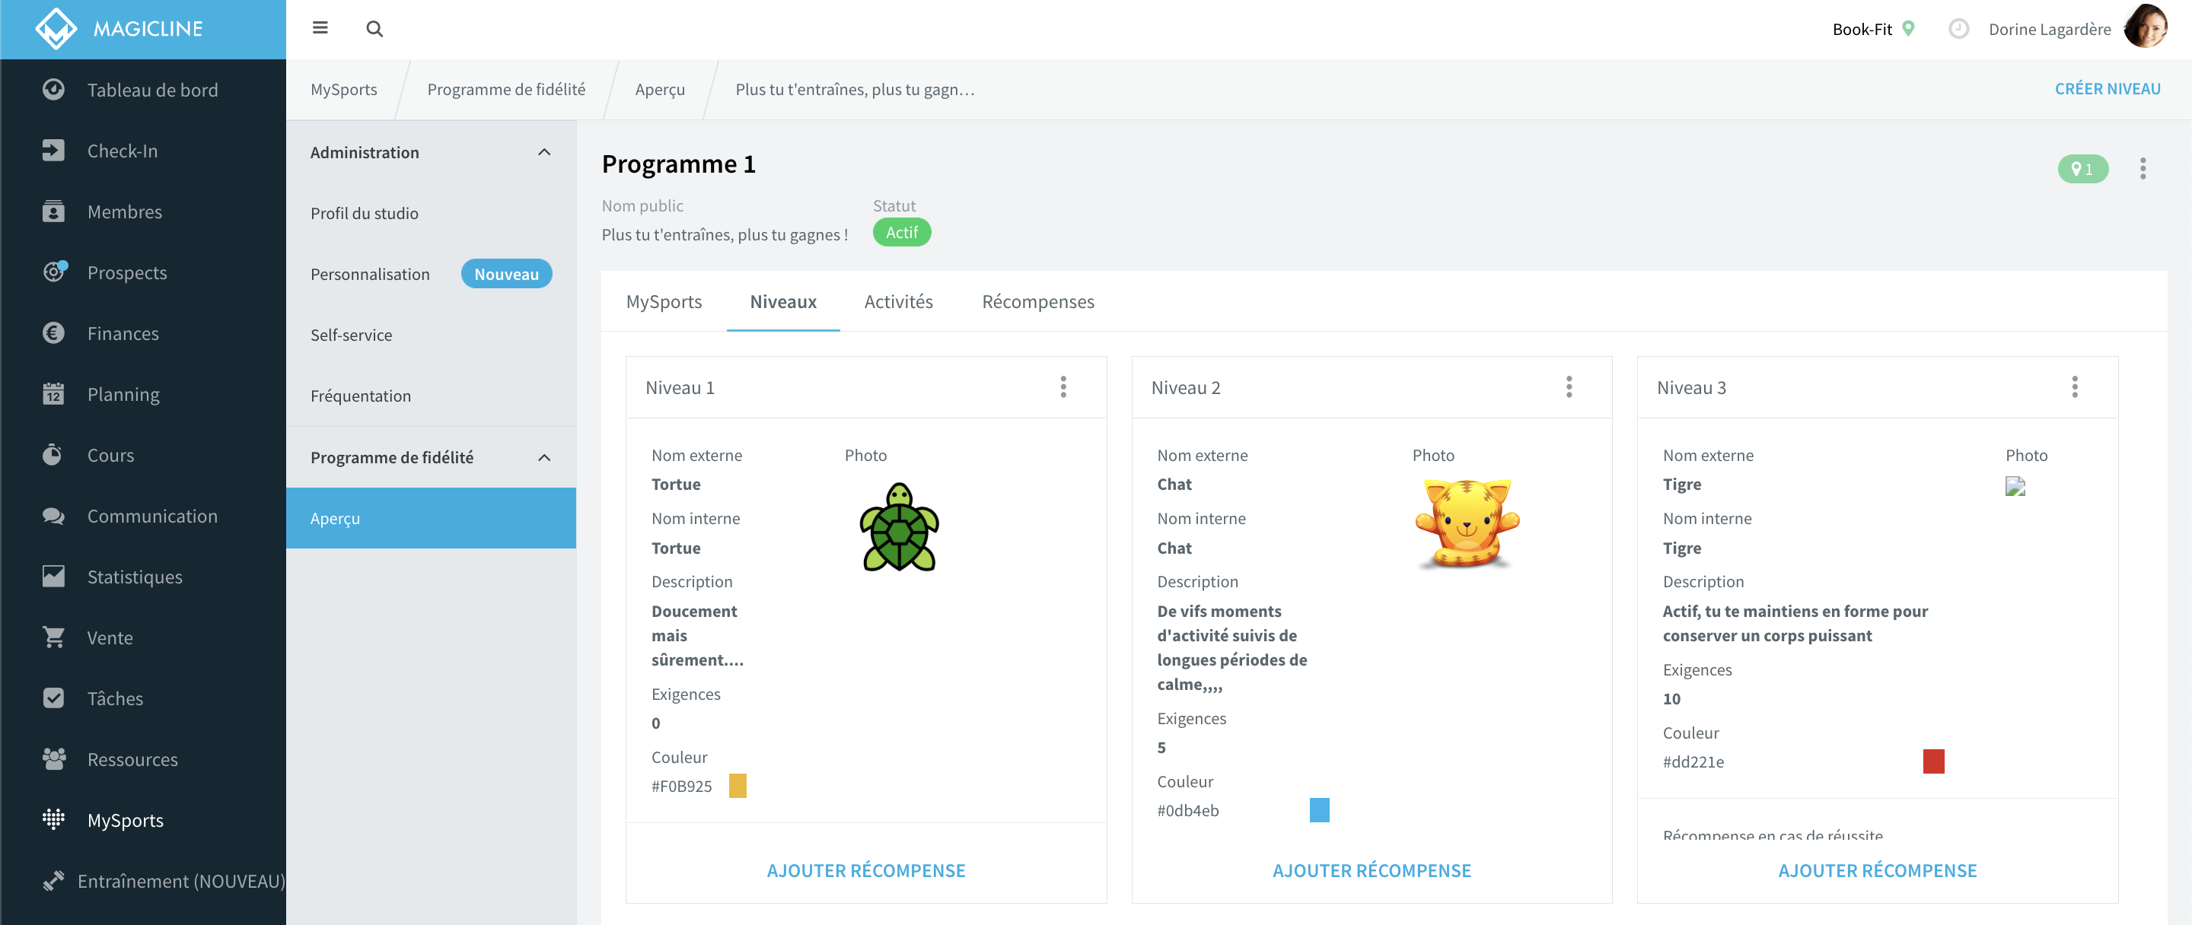Open the Niveau 1 three-dot menu
Screen dimensions: 2192x925
1063,387
